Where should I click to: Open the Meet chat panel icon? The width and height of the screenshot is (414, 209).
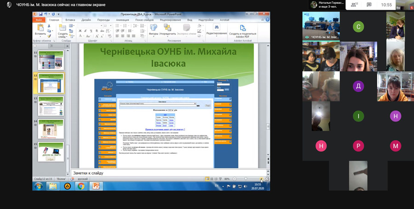(369, 5)
